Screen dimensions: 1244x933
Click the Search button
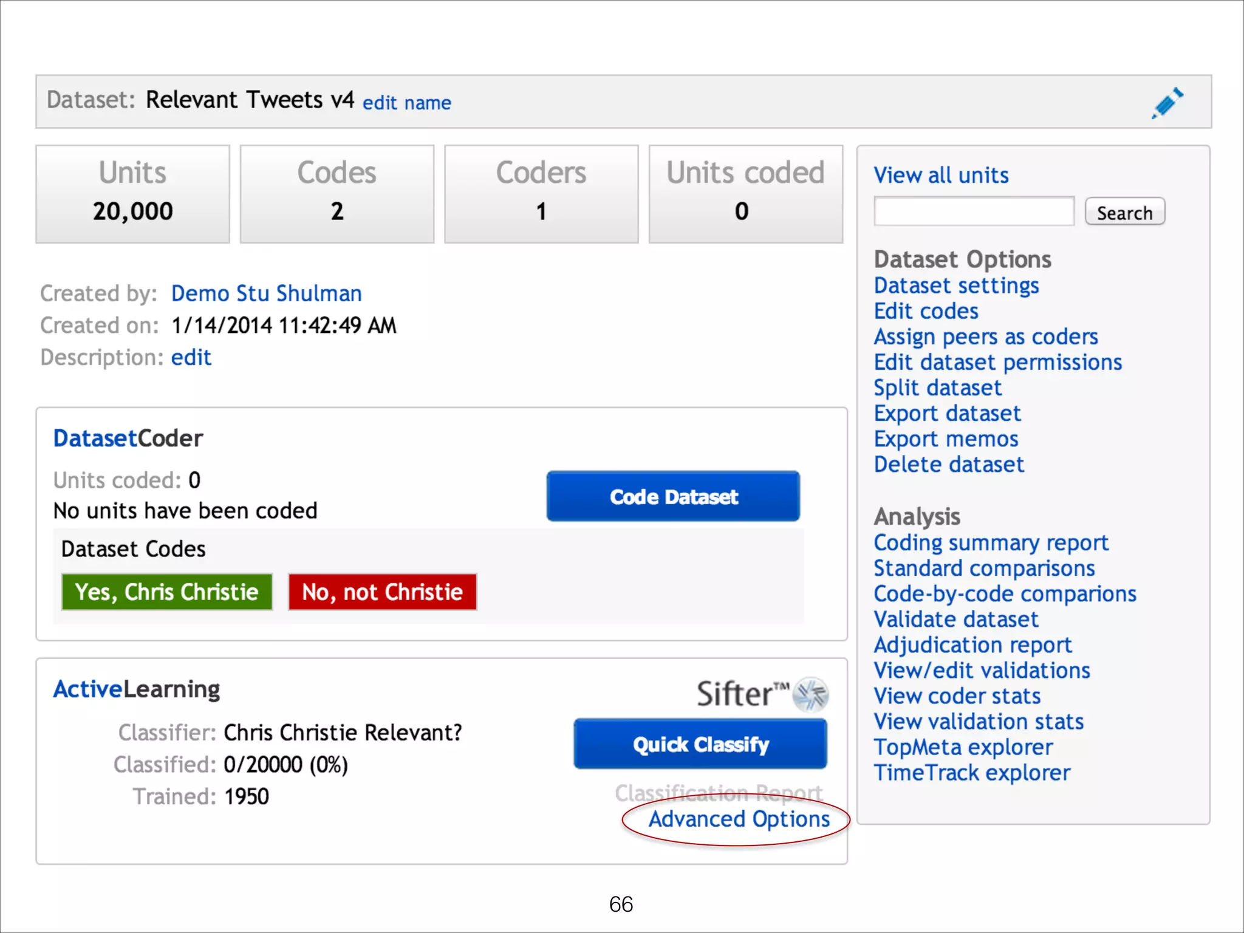point(1124,213)
